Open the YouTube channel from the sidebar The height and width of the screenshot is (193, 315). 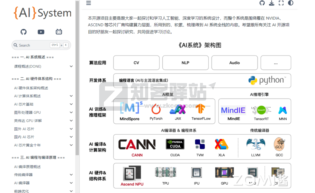pyautogui.click(x=41, y=32)
